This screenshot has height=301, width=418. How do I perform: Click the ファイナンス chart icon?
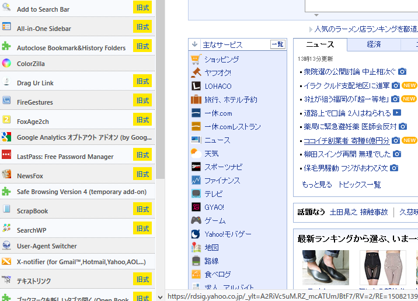pyautogui.click(x=196, y=180)
